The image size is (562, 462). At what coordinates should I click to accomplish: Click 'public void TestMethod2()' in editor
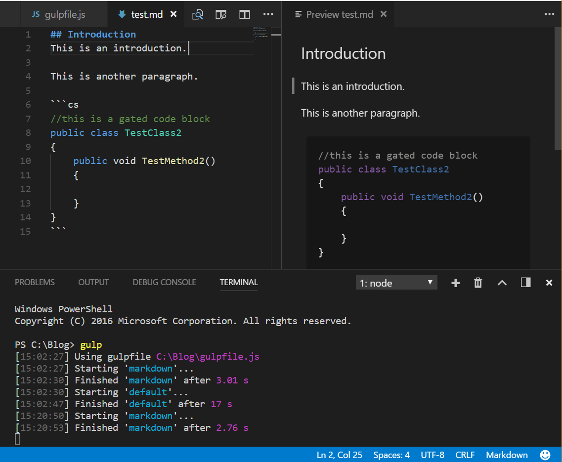coord(144,161)
